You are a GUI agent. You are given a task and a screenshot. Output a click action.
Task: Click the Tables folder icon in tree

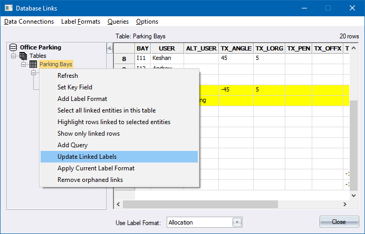point(23,56)
